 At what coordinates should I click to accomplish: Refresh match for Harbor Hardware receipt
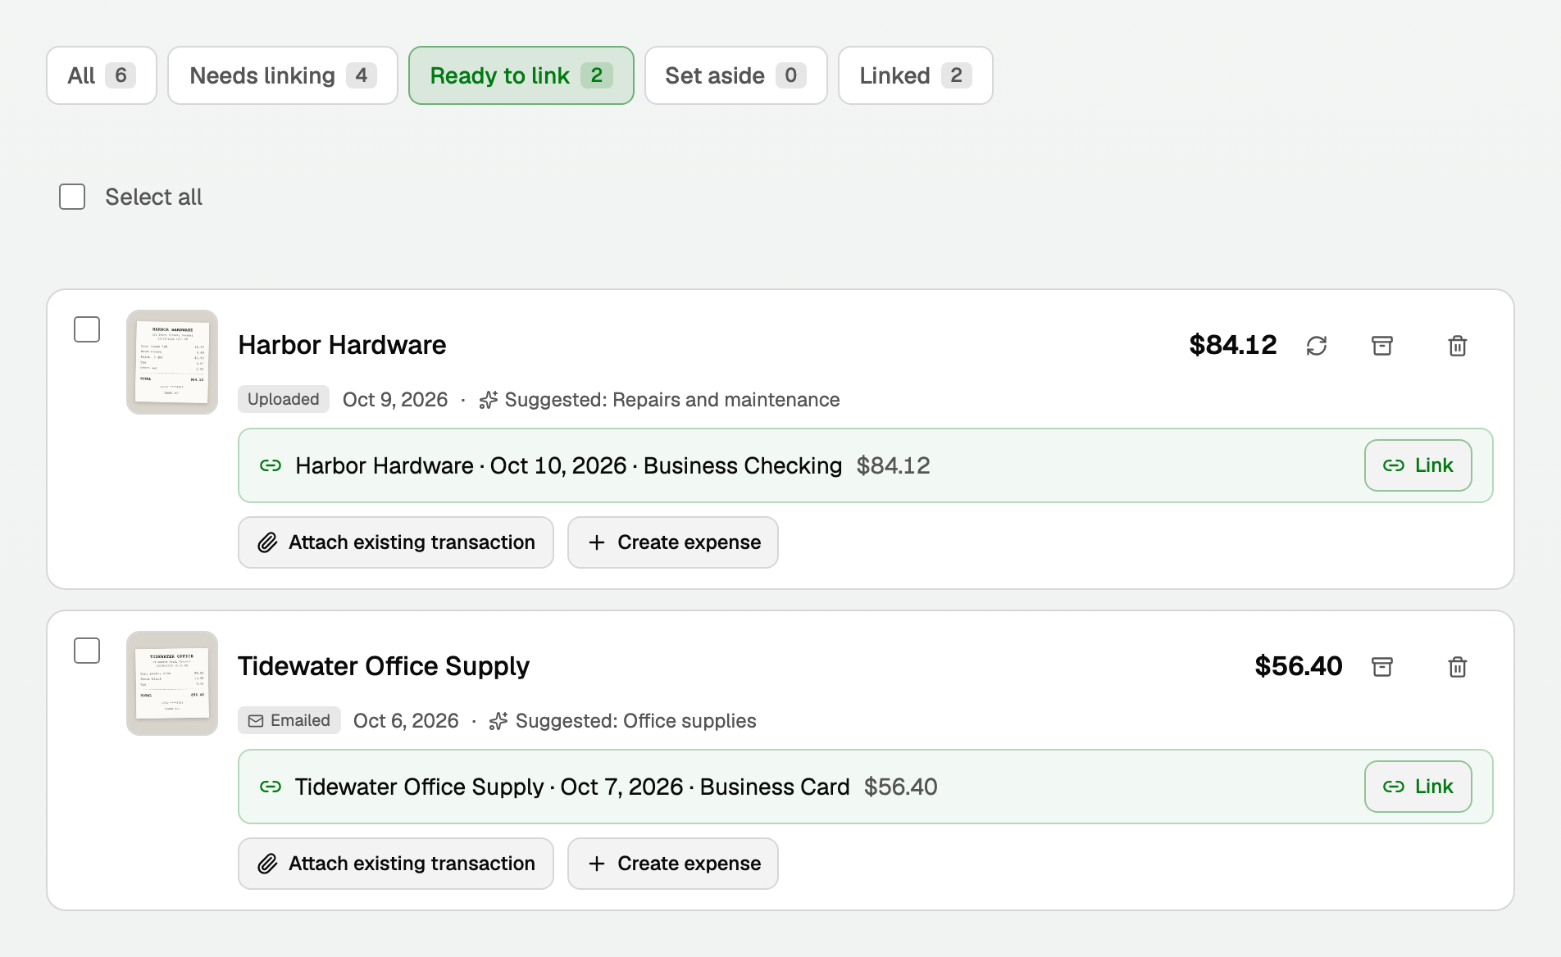click(1317, 346)
